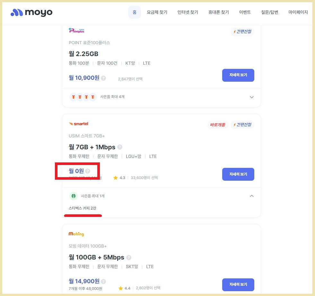The image size is (315, 296).
Task: Click the Starbucks gift icon on the smartel card
Action: (74, 196)
